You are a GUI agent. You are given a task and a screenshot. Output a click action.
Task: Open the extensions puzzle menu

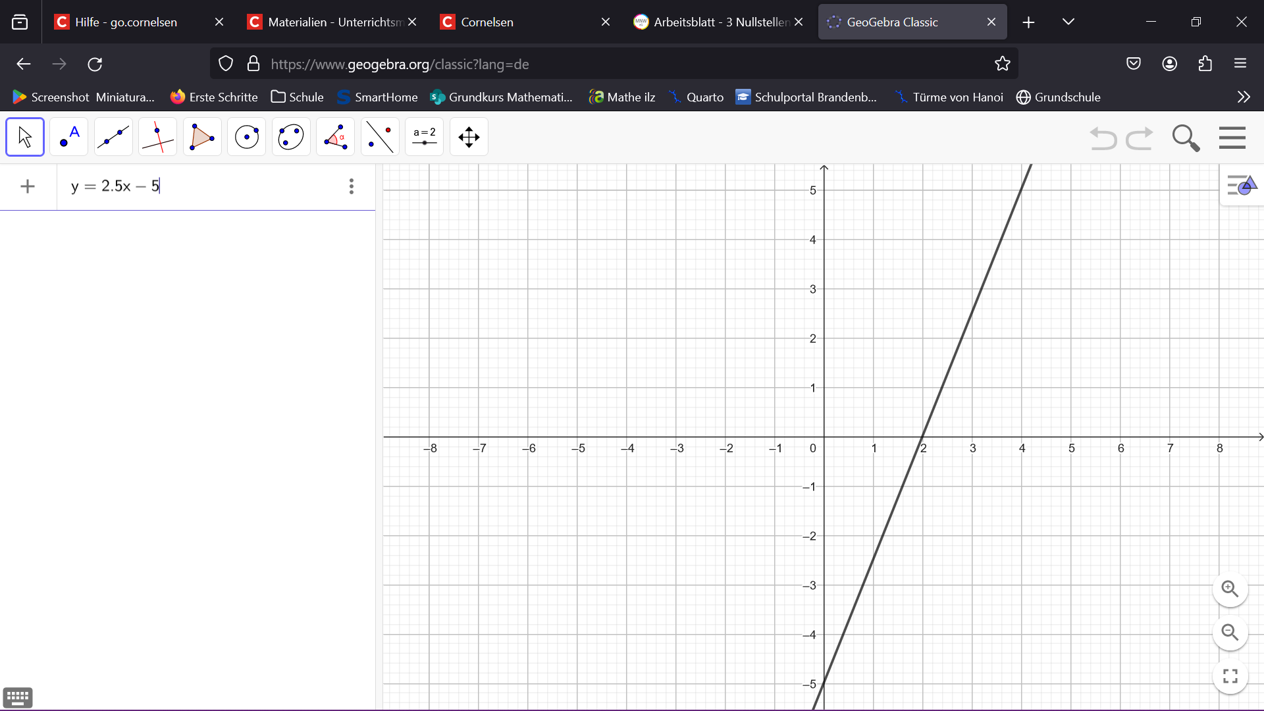click(x=1205, y=64)
